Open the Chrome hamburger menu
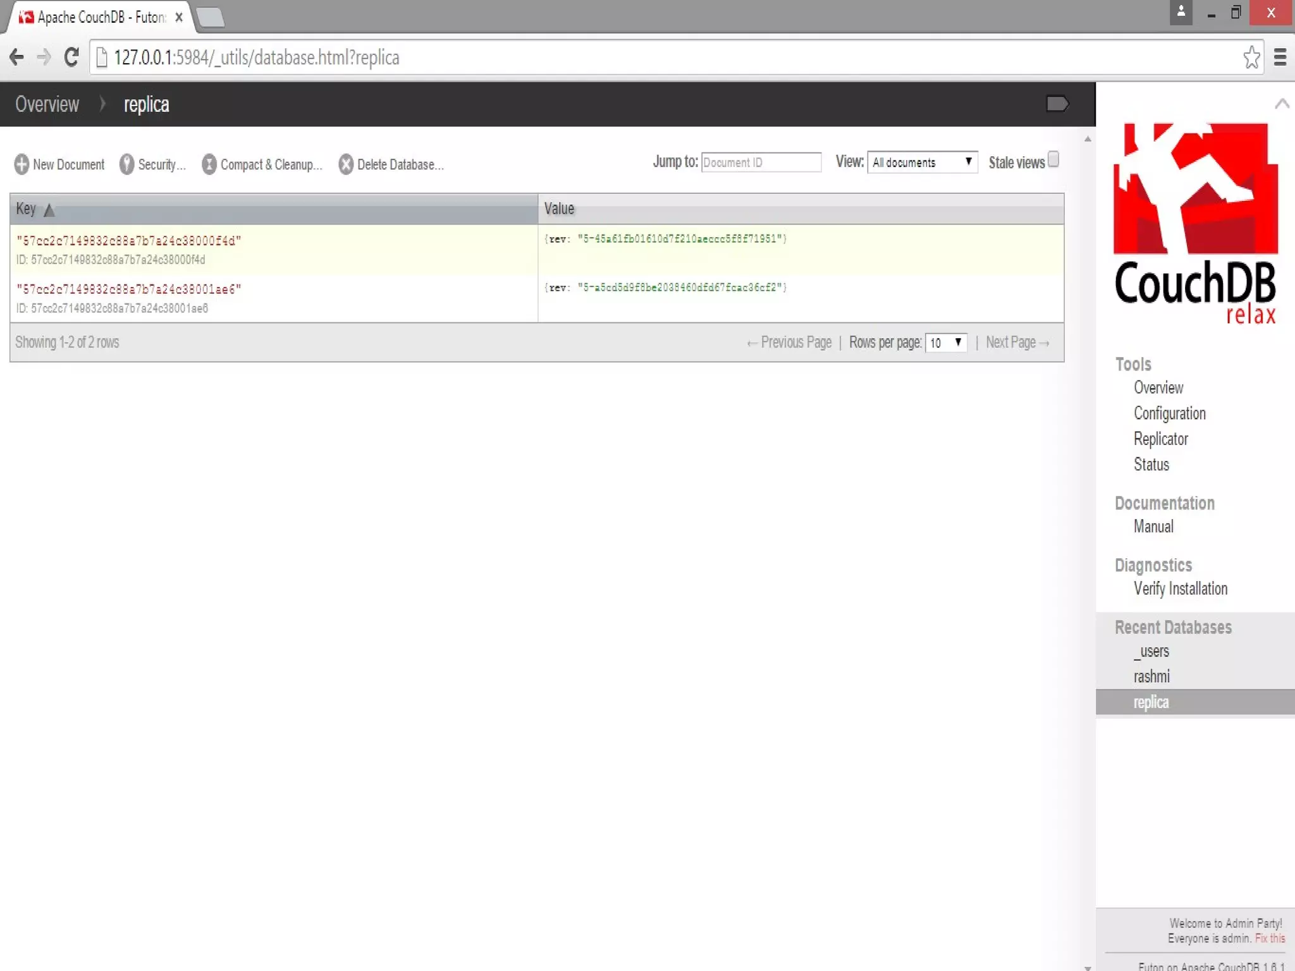The image size is (1295, 971). tap(1280, 58)
